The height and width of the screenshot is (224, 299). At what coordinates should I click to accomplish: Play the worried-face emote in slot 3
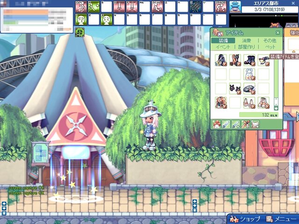(x=107, y=20)
